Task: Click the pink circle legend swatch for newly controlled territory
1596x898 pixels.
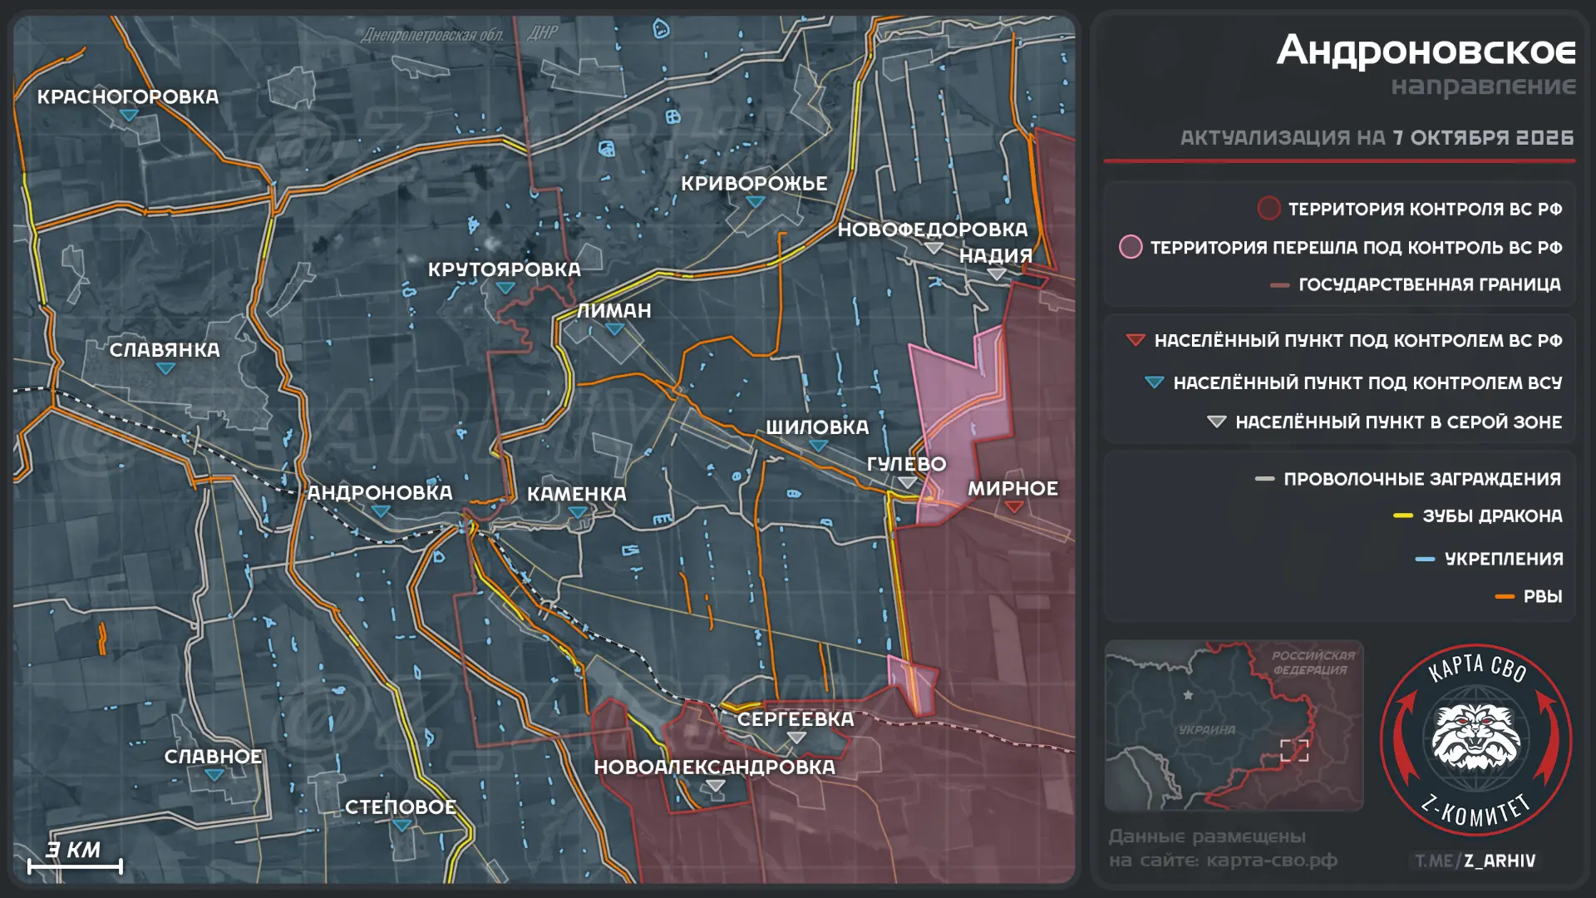Action: [1130, 247]
